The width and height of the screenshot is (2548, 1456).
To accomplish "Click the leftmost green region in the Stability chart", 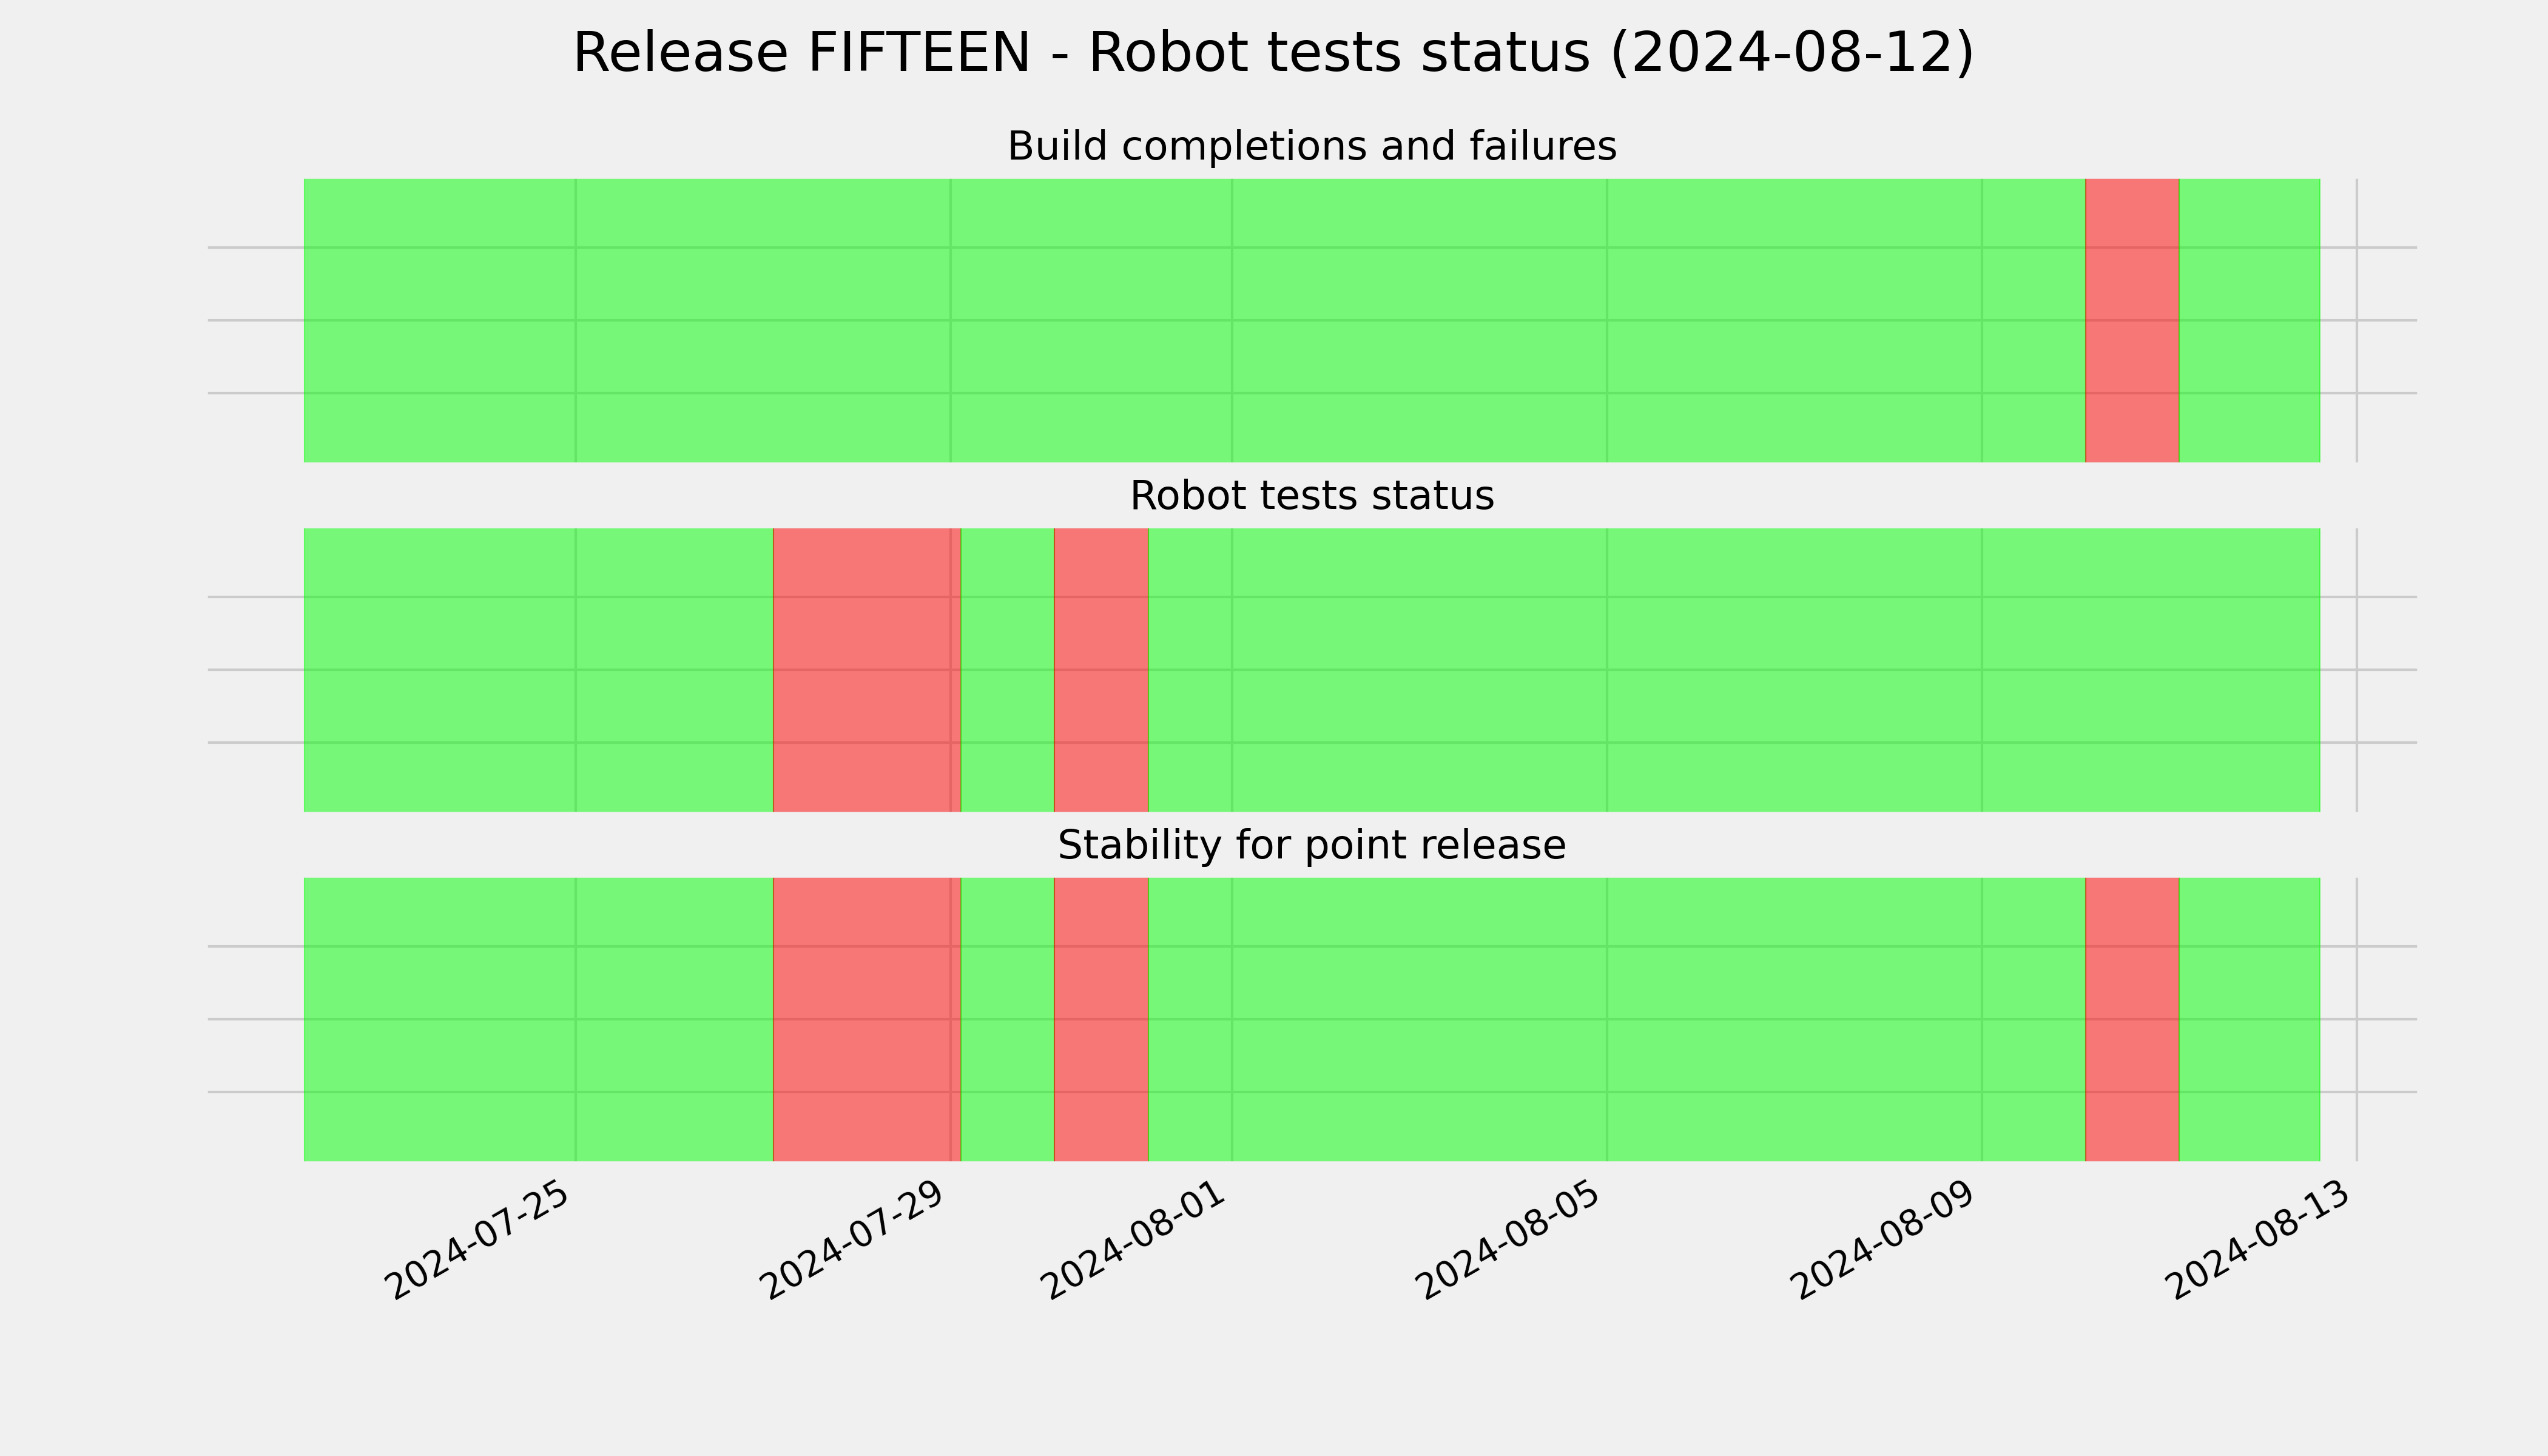I will 538,1019.
